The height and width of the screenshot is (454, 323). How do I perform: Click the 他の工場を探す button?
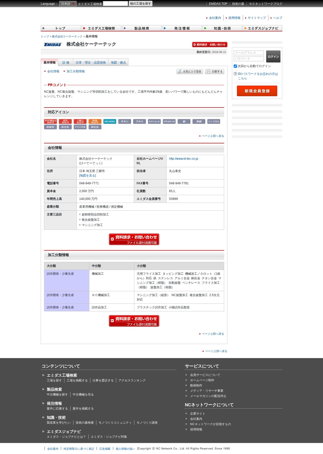coord(141,4)
